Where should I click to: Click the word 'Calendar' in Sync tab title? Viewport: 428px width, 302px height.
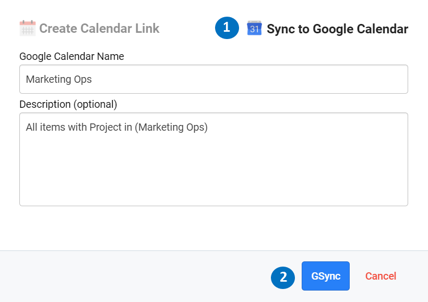click(x=384, y=29)
